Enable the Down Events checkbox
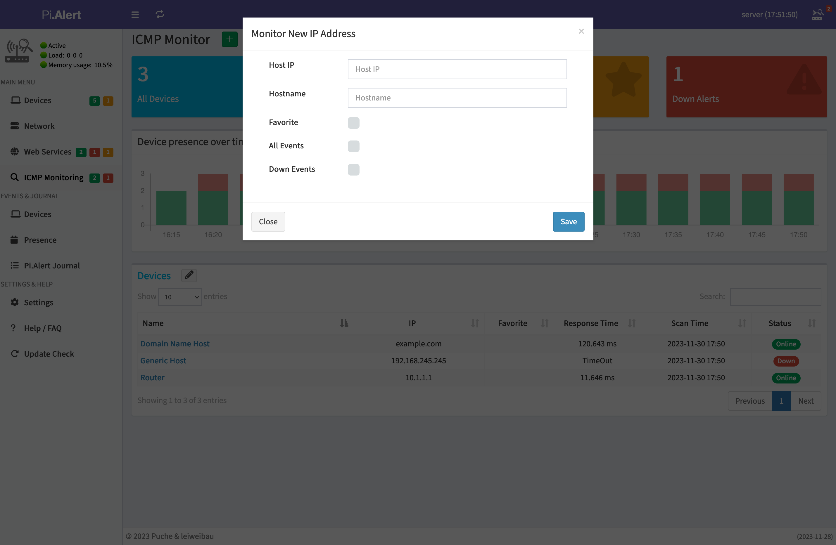This screenshot has width=836, height=545. tap(353, 169)
